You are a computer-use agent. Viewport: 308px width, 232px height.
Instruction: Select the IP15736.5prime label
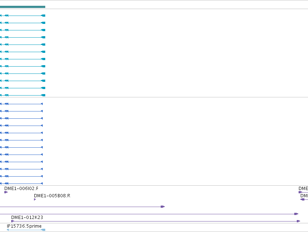coord(24,226)
